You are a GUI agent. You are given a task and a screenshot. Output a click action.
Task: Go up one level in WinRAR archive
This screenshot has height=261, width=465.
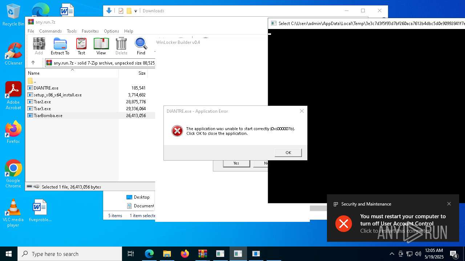tap(33, 63)
